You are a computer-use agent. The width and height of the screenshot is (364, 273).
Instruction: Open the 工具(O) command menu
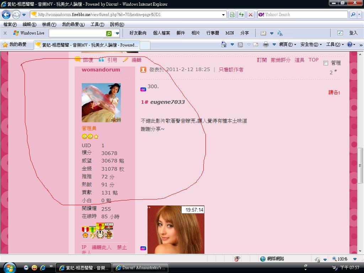[x=335, y=44]
